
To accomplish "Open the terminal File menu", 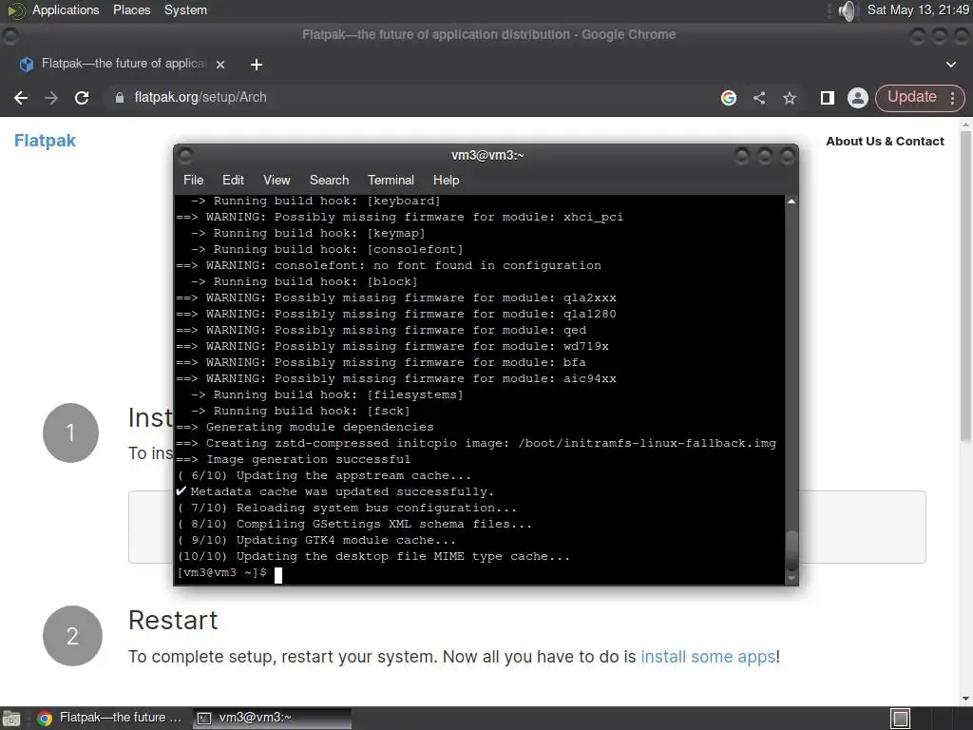I will (x=193, y=180).
